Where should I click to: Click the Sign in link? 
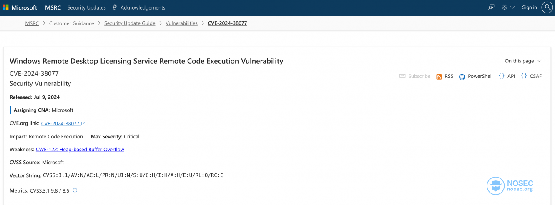tap(530, 7)
